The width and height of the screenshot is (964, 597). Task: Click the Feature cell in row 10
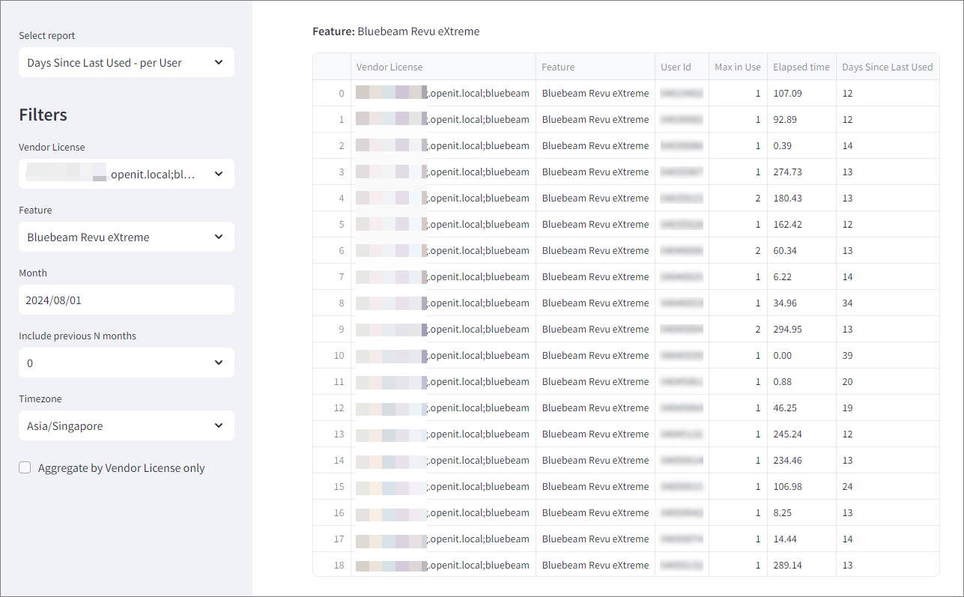click(595, 356)
